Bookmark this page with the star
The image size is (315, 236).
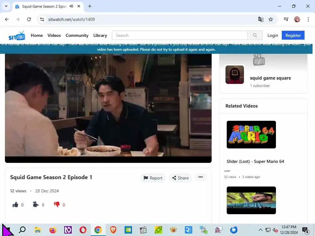click(x=271, y=19)
